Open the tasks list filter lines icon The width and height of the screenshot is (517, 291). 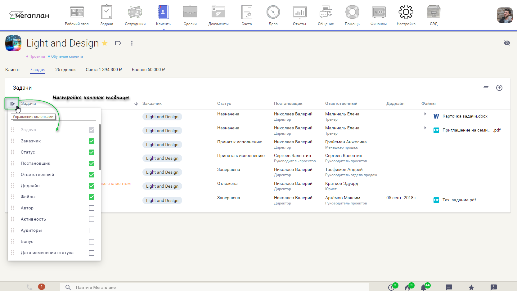click(x=486, y=88)
